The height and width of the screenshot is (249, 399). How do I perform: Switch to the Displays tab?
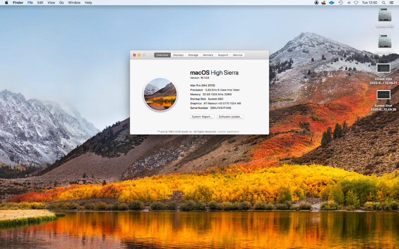pyautogui.click(x=178, y=55)
